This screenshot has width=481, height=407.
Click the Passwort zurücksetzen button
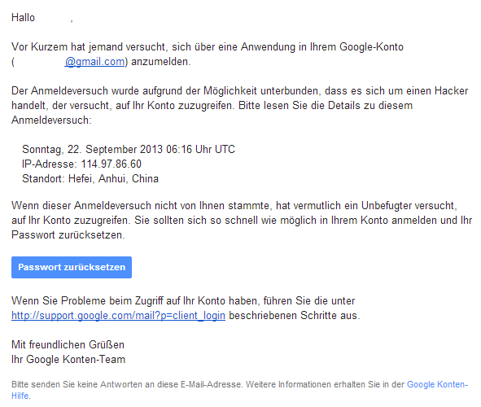(72, 267)
